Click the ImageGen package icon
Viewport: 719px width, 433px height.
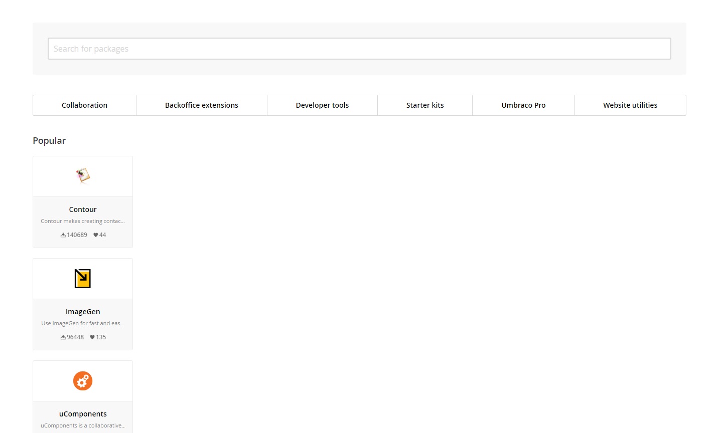pos(83,279)
